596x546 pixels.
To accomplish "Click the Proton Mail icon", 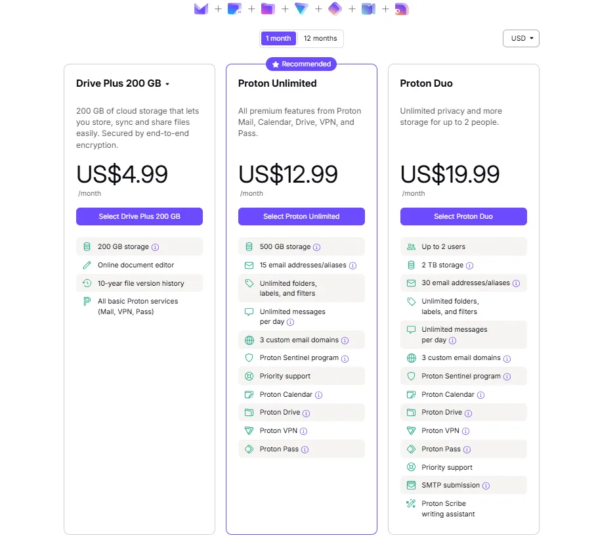I will coord(201,9).
